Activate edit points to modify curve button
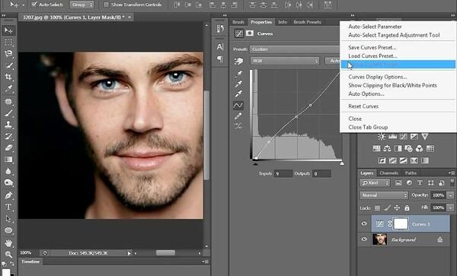 click(238, 105)
